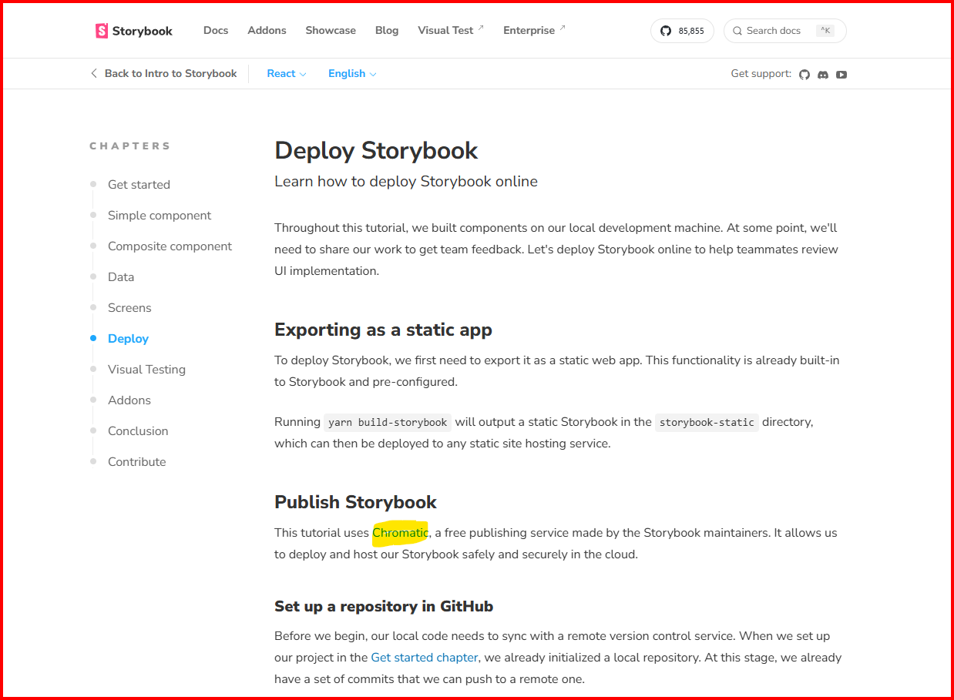Go back to Intro to Storybook

(x=163, y=74)
